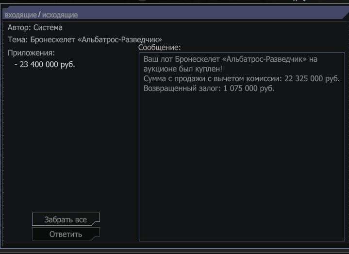This screenshot has height=254, width=349.
Task: Click the slash separator between mail tabs
Action: (39, 15)
